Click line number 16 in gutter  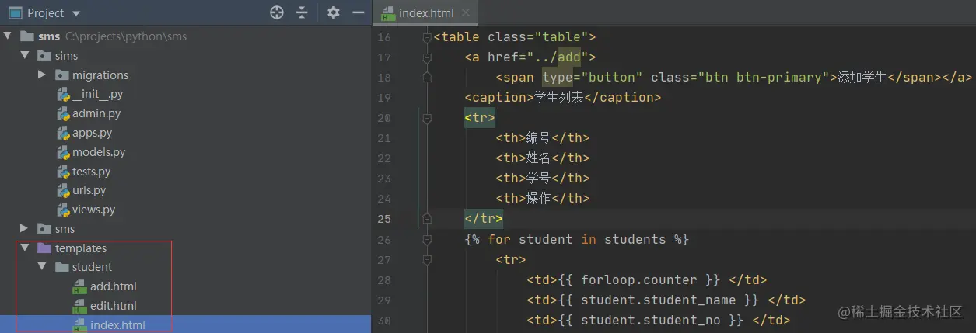[x=383, y=37]
